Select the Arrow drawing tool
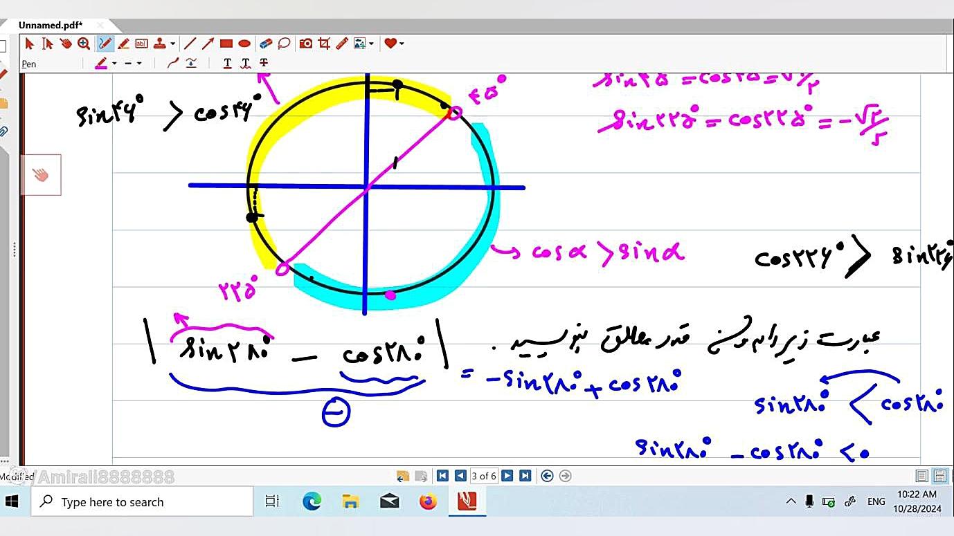This screenshot has width=954, height=536. (208, 44)
